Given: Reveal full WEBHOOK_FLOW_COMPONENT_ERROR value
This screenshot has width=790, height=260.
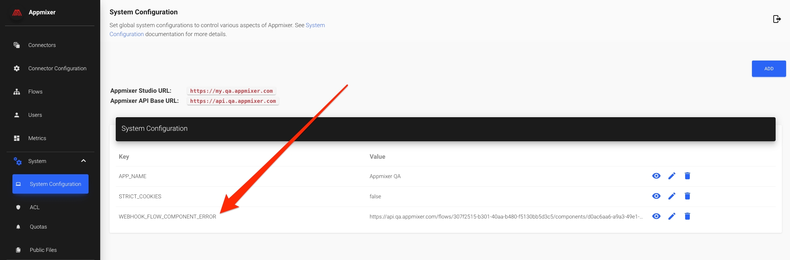Looking at the screenshot, I should click(x=656, y=217).
